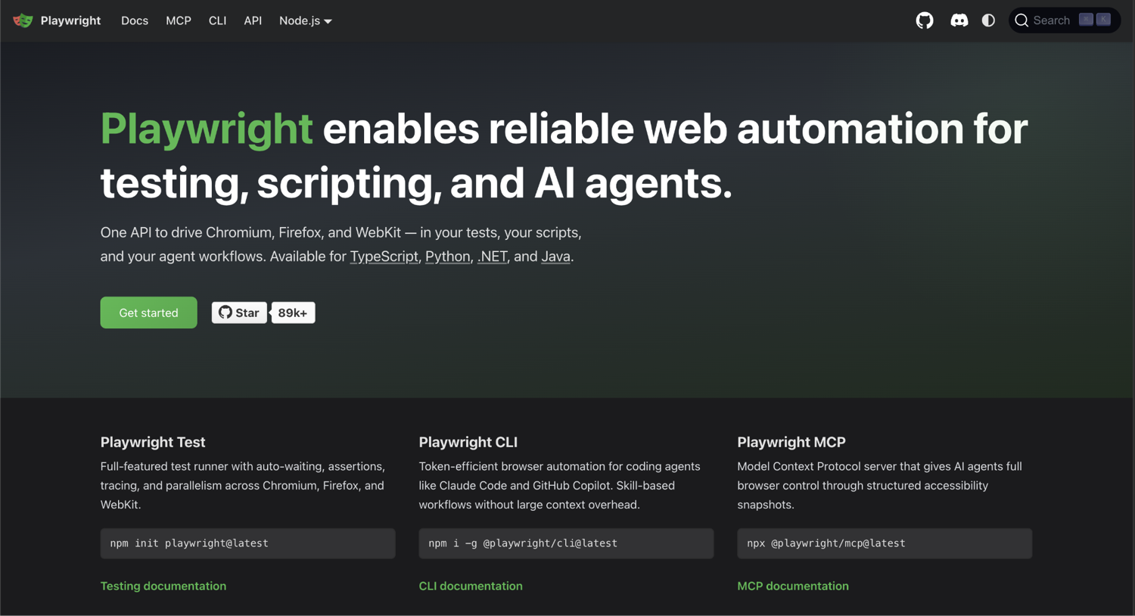Click the npx @playwright/mcp@latest code block
The image size is (1135, 616).
(885, 543)
